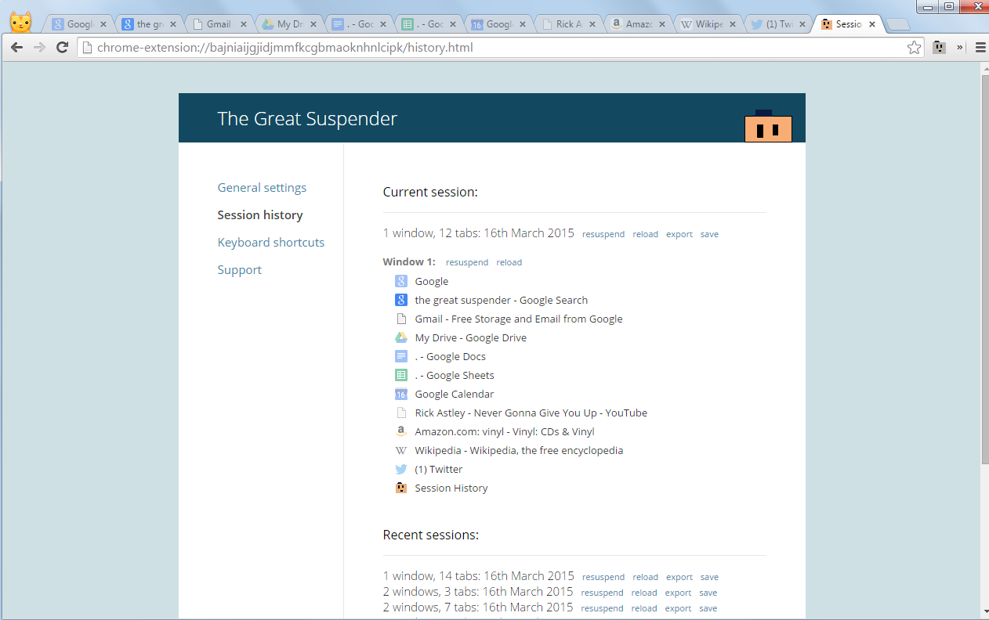Click the Twitter bird favicon in the list

pyautogui.click(x=400, y=469)
